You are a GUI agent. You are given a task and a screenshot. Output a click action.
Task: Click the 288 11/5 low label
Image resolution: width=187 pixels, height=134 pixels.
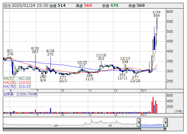pos(89,77)
